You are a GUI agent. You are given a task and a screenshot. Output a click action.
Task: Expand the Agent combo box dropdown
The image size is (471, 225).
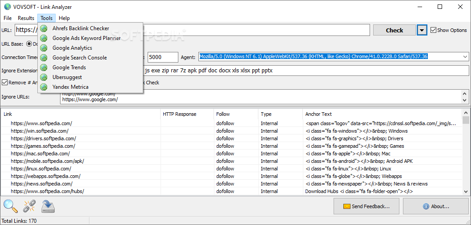[465, 56]
